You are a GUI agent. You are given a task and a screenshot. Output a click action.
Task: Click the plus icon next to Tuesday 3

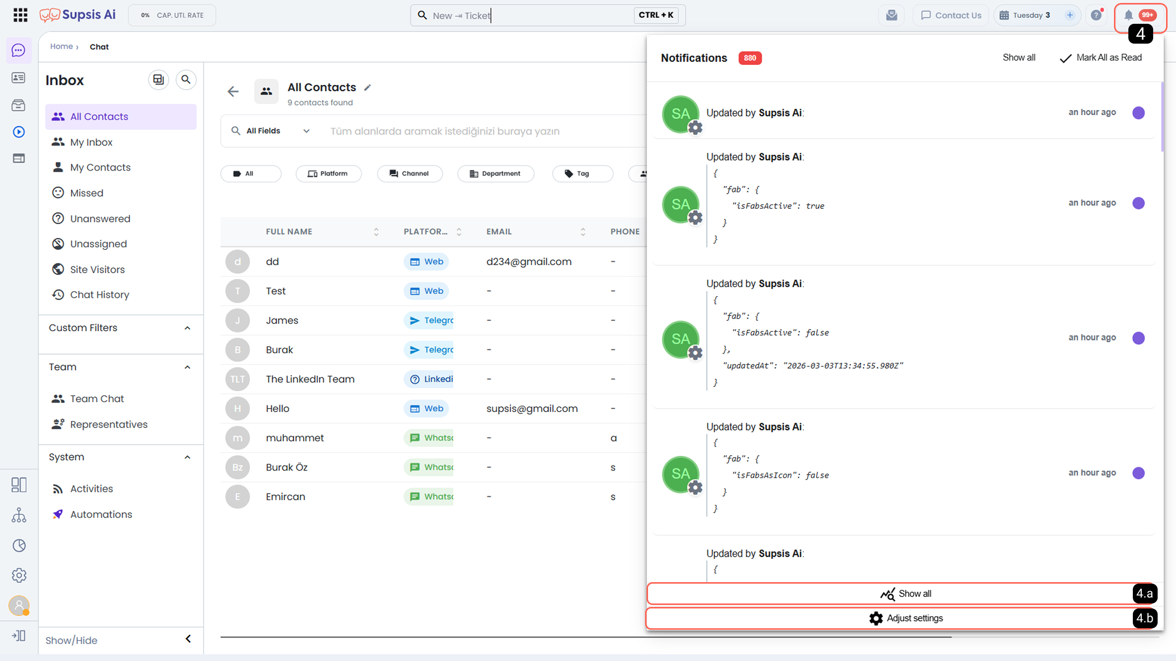pos(1070,15)
